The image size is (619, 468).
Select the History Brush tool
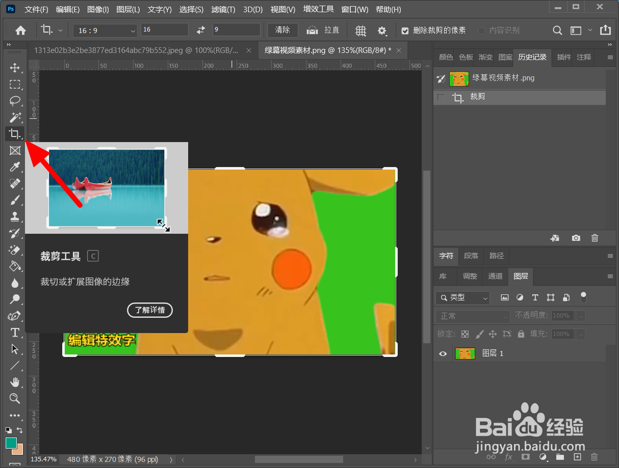point(15,233)
